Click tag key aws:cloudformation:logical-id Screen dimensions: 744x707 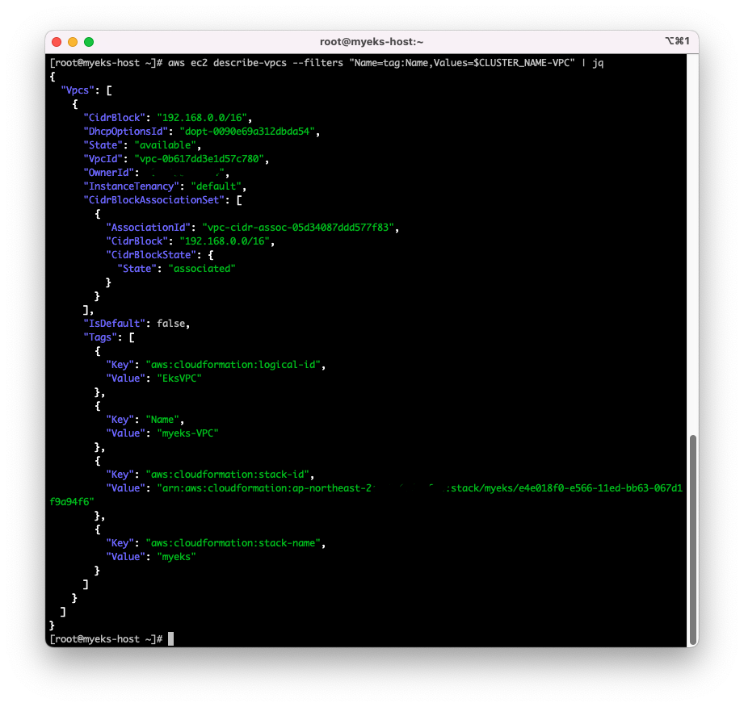(233, 365)
